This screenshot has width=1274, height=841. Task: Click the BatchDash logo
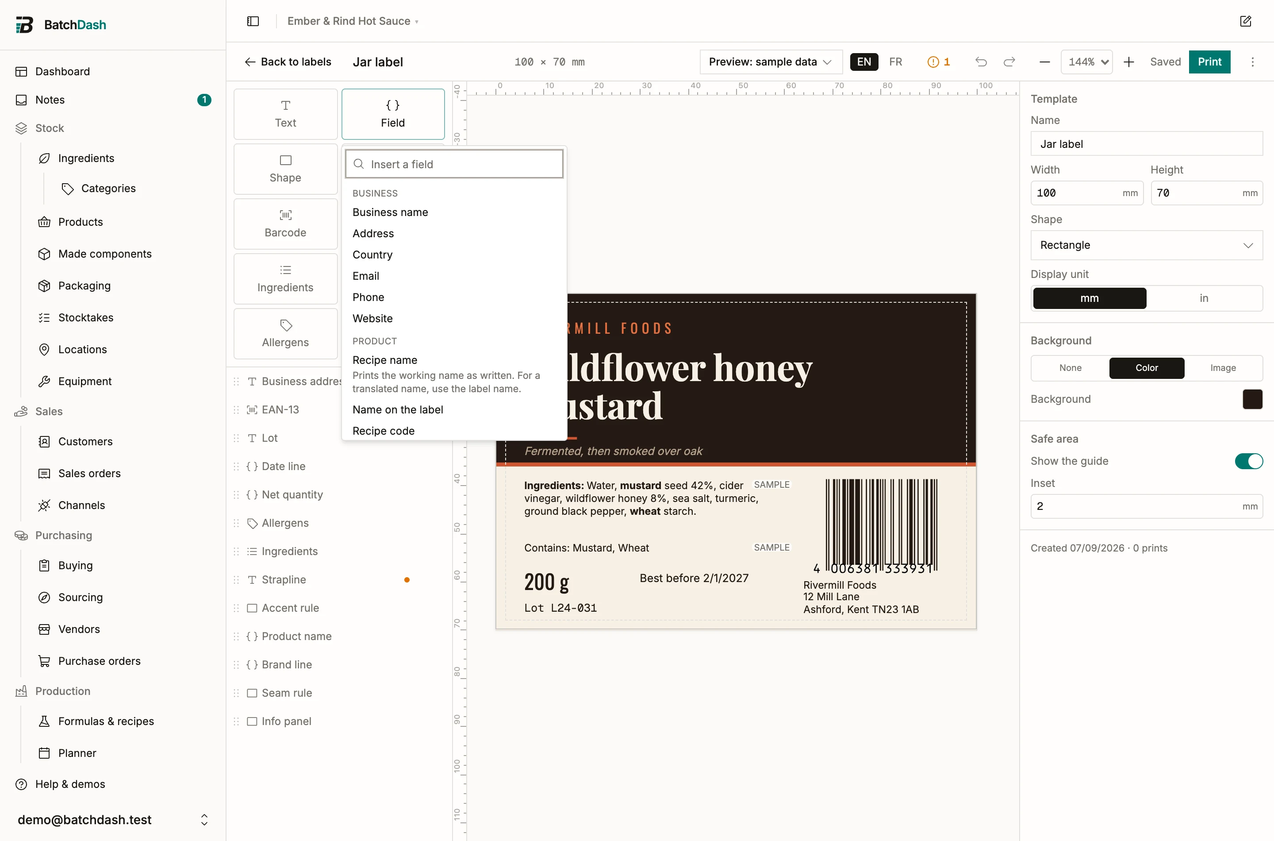61,25
